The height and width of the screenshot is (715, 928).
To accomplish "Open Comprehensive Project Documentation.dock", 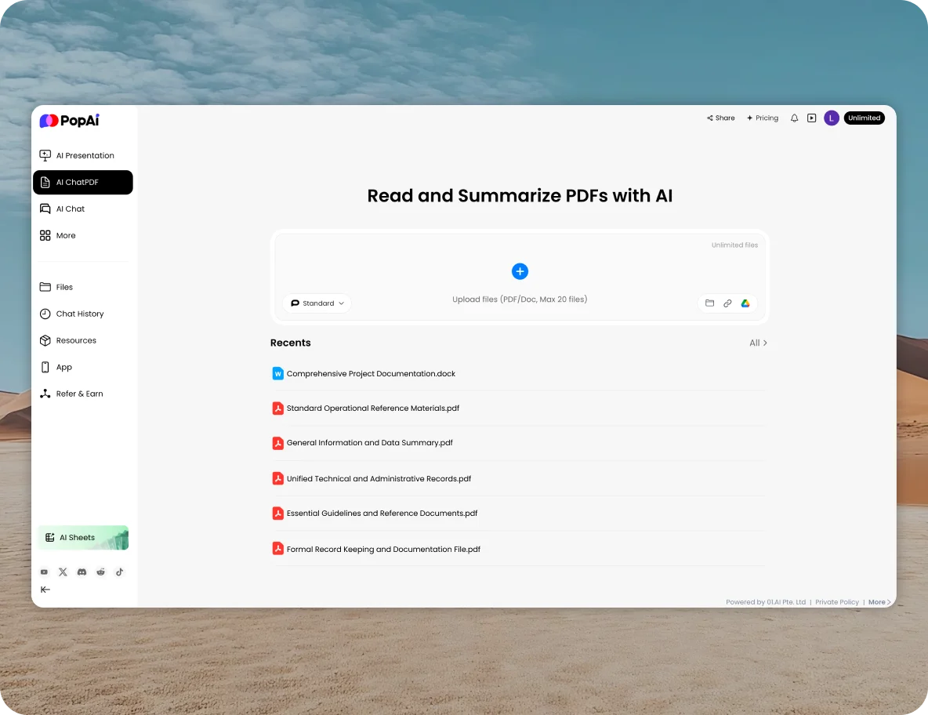I will pyautogui.click(x=371, y=373).
